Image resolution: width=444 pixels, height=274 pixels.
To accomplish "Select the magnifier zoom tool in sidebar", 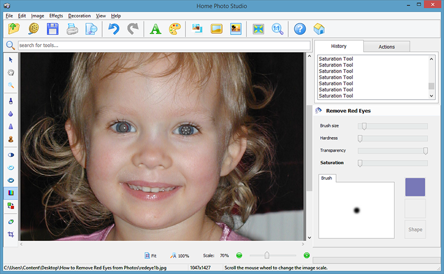I will [x=11, y=85].
